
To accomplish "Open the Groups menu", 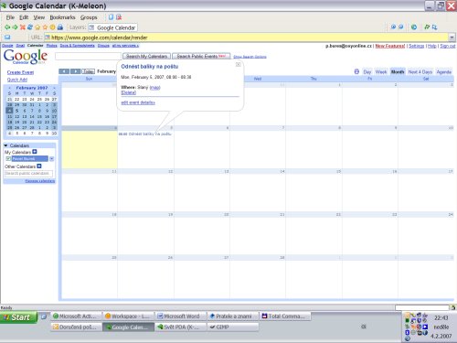I will pos(89,17).
